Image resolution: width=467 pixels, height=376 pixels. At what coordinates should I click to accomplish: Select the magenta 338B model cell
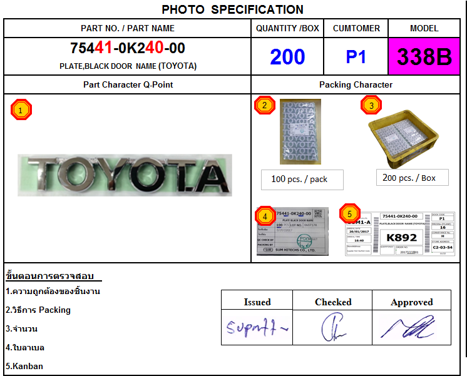(x=424, y=56)
